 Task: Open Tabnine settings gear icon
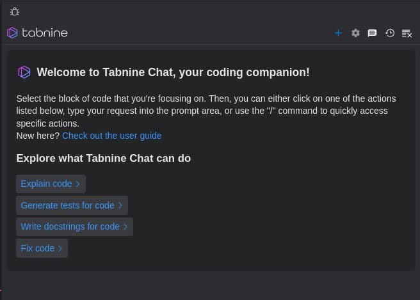tap(356, 33)
